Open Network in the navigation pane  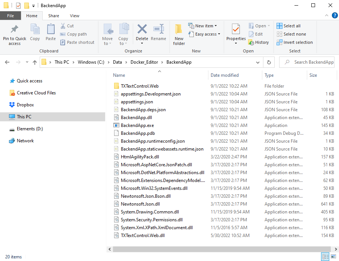[x=22, y=141]
